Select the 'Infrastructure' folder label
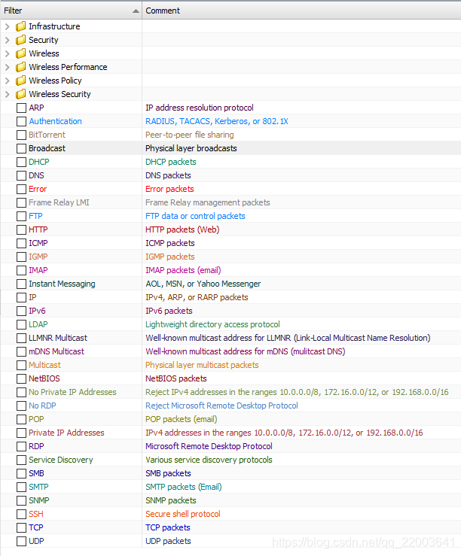461x556 pixels. (x=54, y=26)
